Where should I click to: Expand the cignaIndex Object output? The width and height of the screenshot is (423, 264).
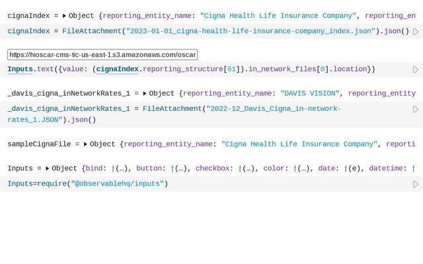click(x=65, y=15)
